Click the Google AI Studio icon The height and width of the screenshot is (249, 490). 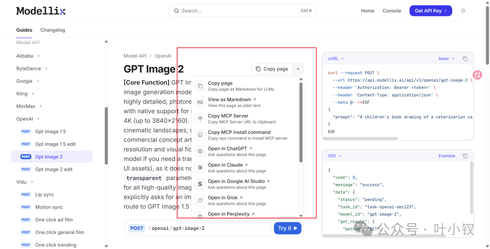pyautogui.click(x=200, y=184)
